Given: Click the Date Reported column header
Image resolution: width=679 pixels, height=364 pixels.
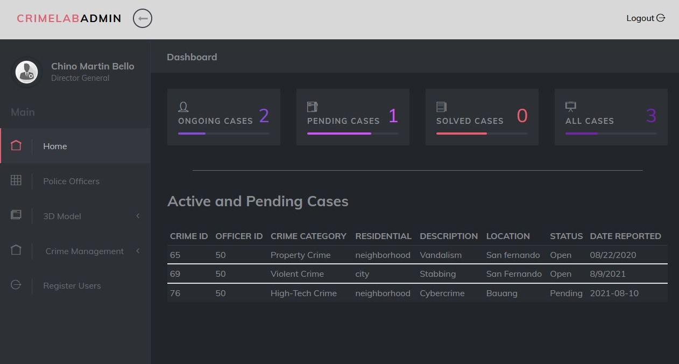Looking at the screenshot, I should pyautogui.click(x=625, y=236).
